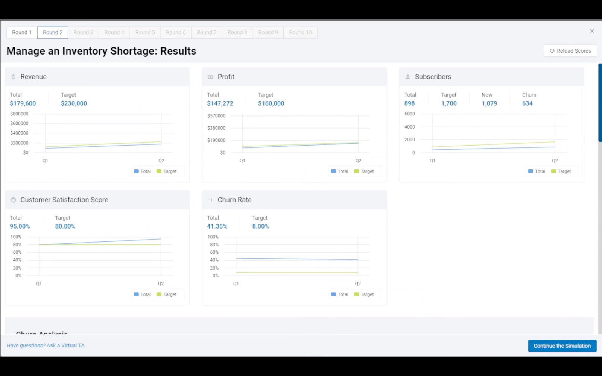Click the Churn Rate card title

[x=234, y=200]
